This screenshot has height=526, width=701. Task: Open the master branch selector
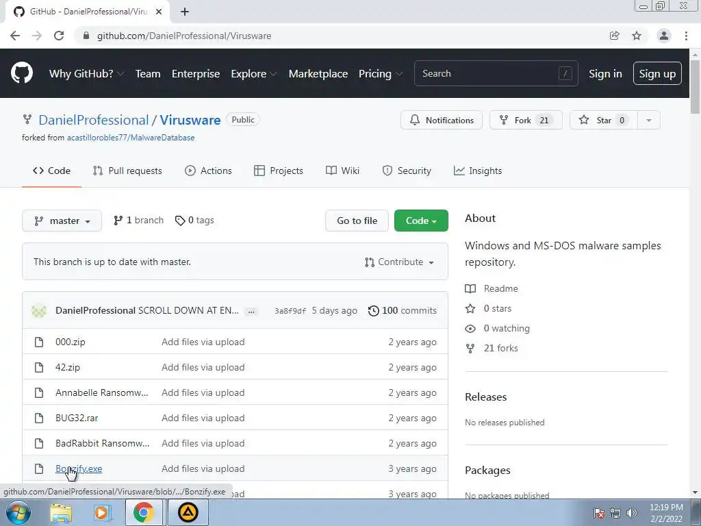coord(62,221)
